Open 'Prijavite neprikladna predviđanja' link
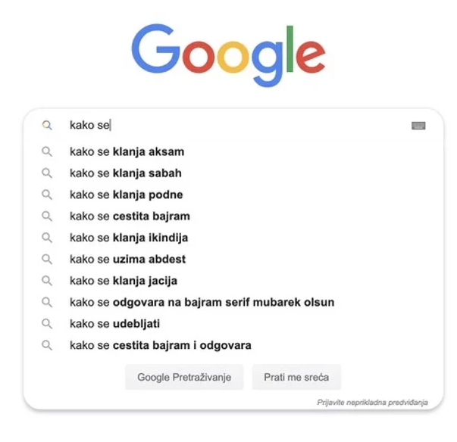 (372, 403)
